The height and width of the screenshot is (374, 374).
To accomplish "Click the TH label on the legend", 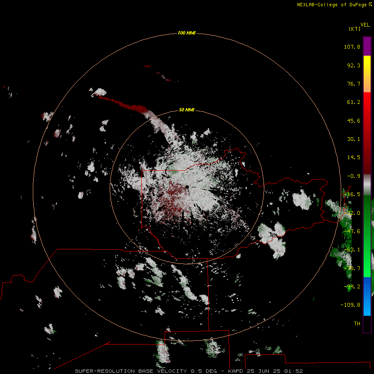I will tap(357, 324).
